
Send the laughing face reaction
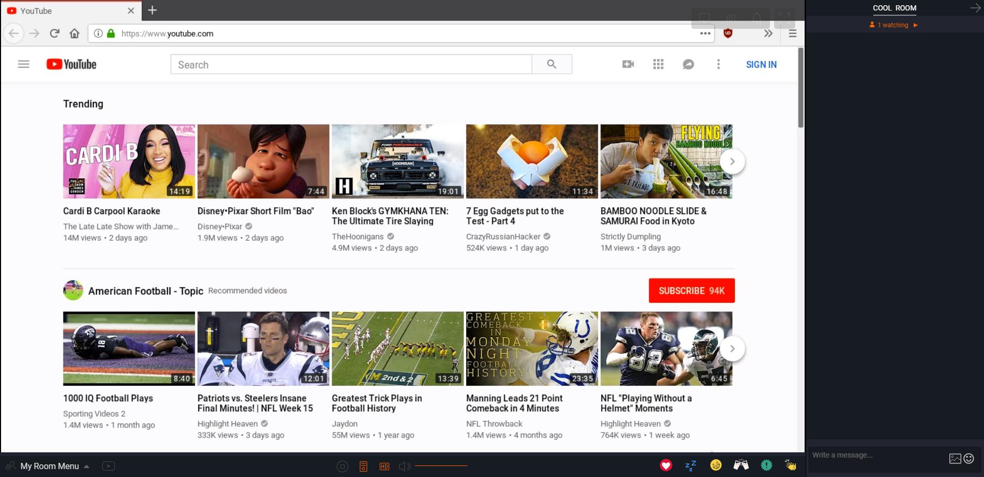click(x=715, y=465)
